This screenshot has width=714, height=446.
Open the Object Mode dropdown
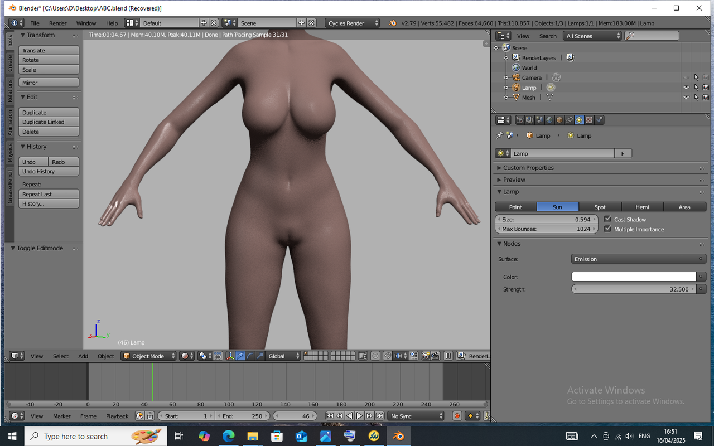[148, 356]
